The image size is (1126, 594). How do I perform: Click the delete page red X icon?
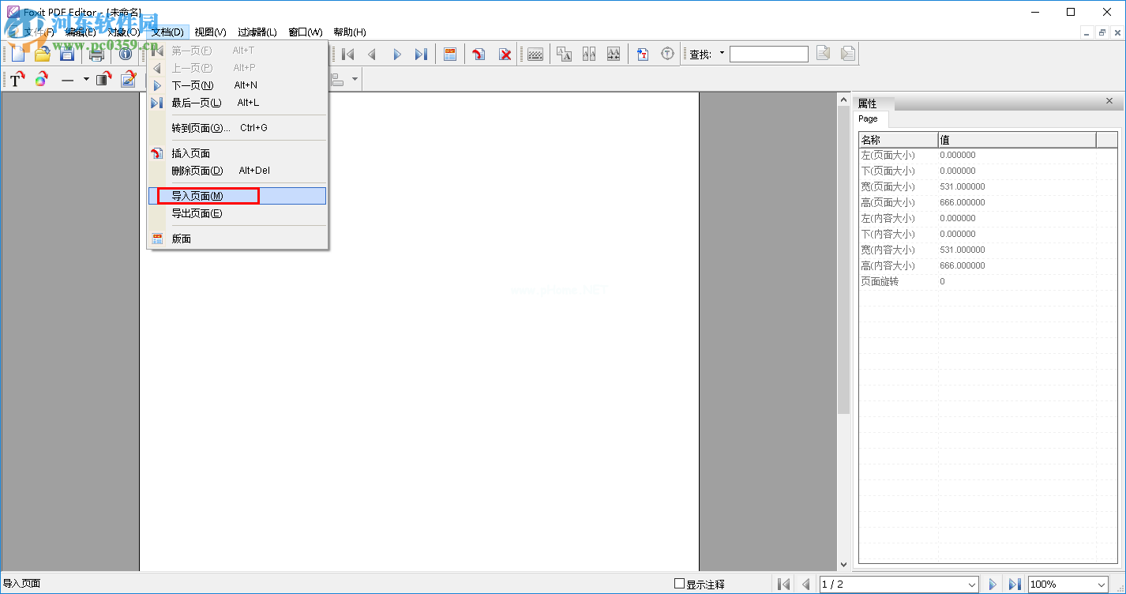[x=505, y=54]
